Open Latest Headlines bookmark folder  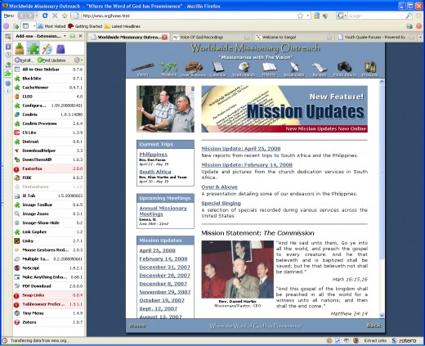point(123,26)
